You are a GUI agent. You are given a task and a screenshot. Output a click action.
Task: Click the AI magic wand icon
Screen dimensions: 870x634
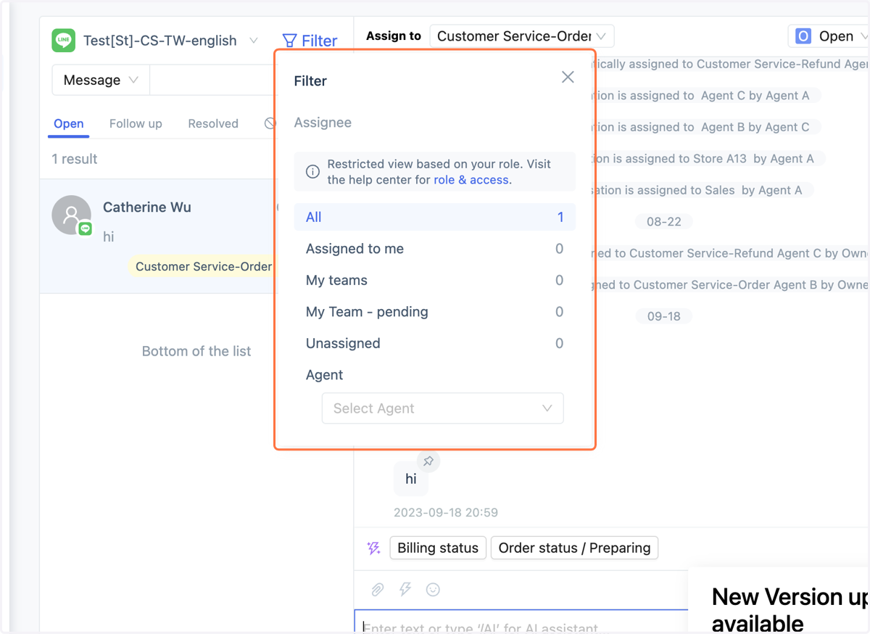click(374, 548)
